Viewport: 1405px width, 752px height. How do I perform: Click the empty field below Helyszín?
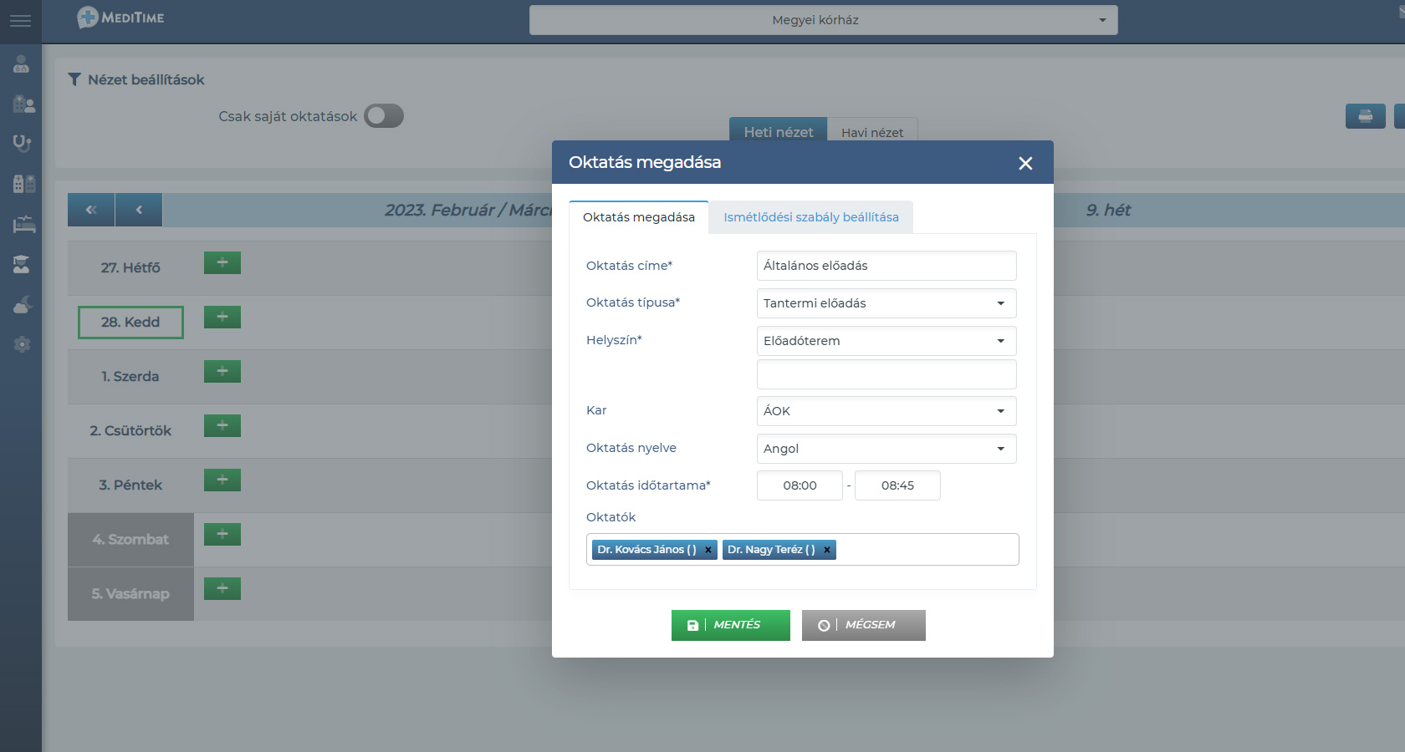coord(886,374)
